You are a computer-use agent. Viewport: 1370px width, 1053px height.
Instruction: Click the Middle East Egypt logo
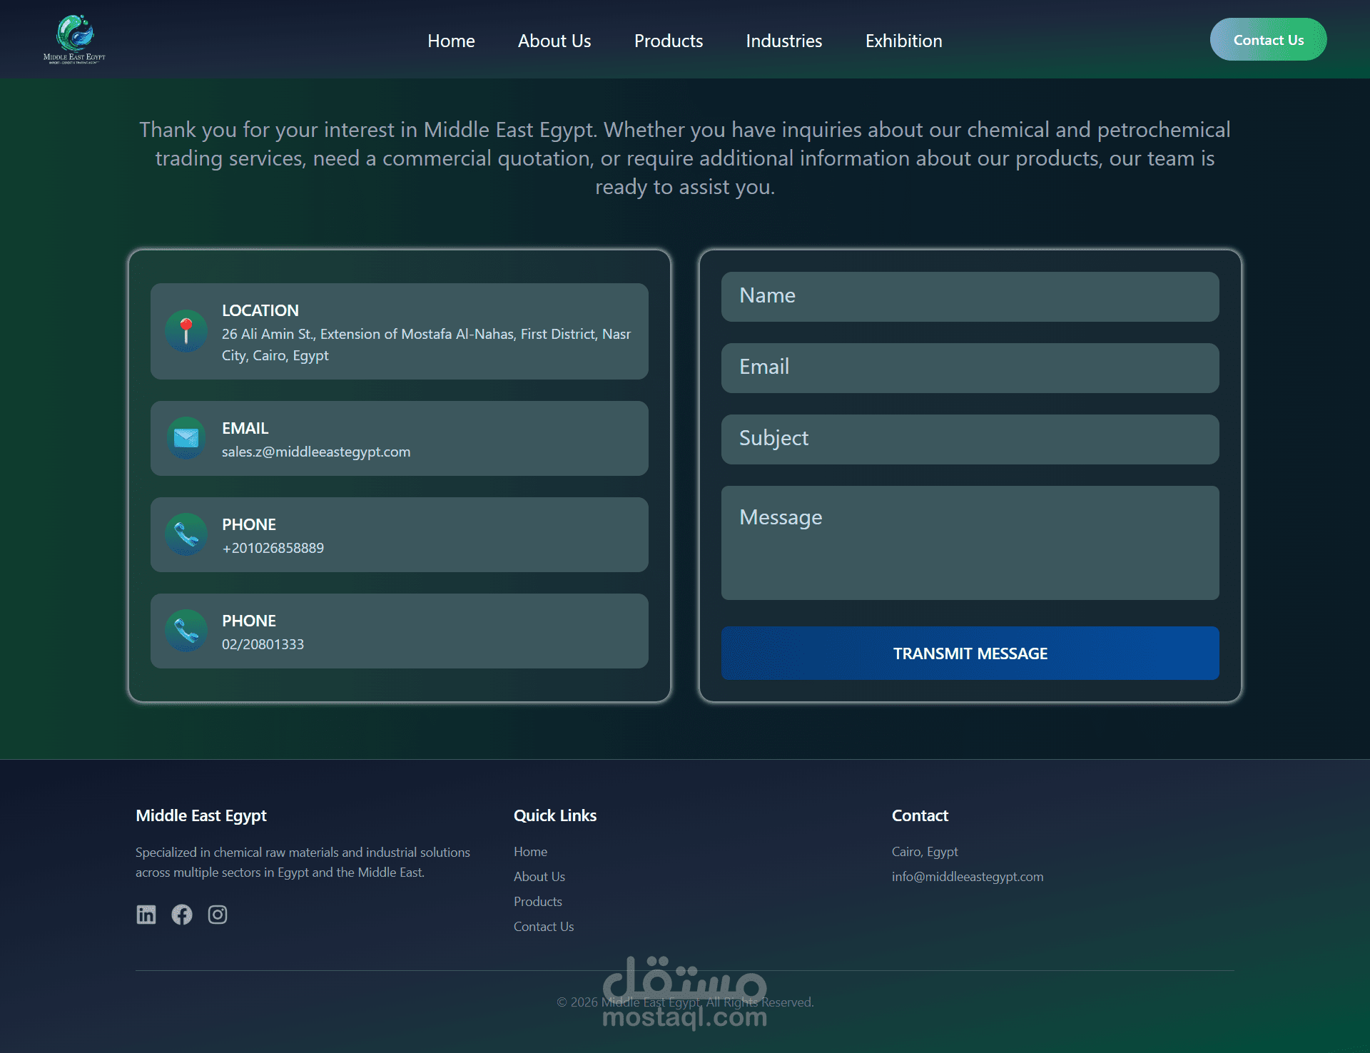click(x=74, y=39)
